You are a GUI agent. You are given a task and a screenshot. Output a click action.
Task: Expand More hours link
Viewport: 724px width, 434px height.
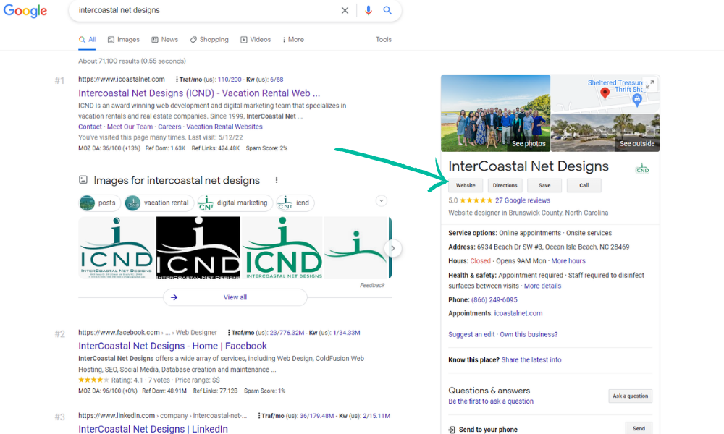568,261
